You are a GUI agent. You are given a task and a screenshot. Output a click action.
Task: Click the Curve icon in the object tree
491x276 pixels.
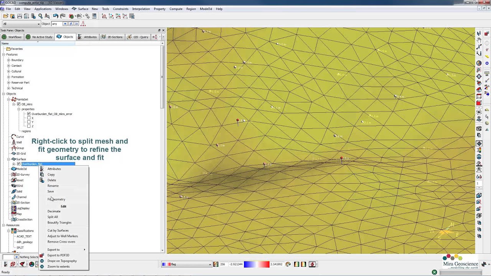(x=14, y=136)
